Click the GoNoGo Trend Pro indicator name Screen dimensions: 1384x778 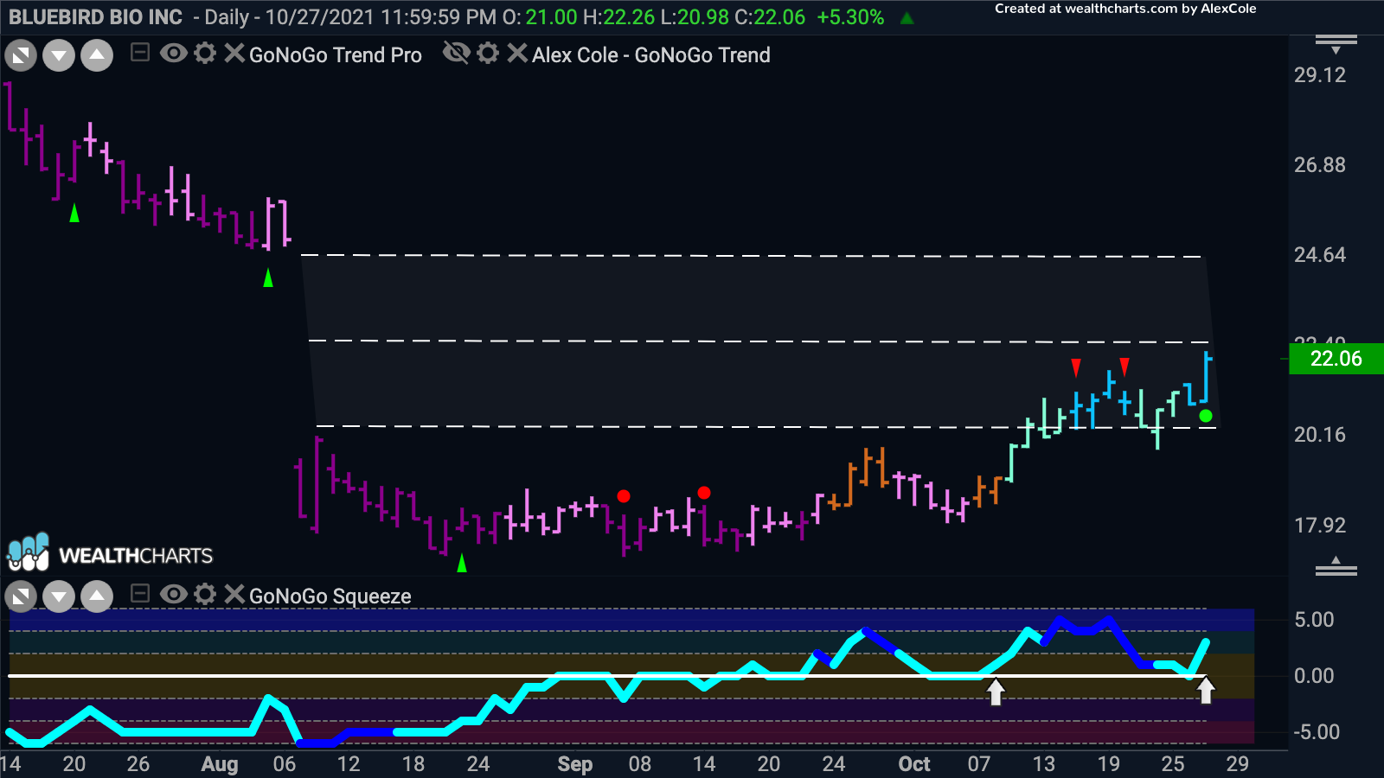(335, 55)
